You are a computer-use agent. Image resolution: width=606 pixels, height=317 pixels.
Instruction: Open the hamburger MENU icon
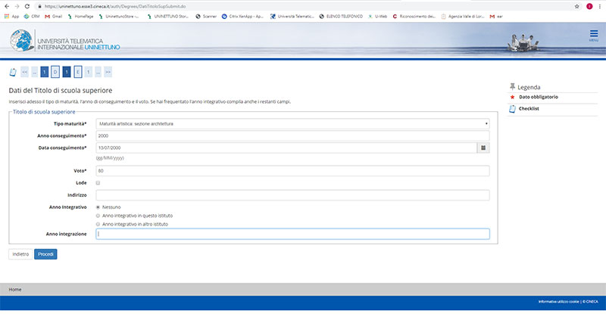593,35
